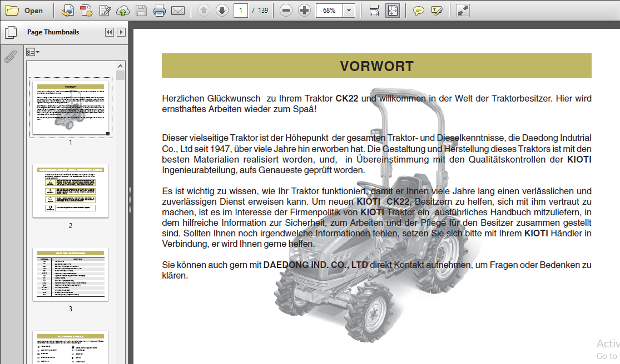This screenshot has height=364, width=620.
Task: Select page 3 thumbnail
Action: pos(71,274)
